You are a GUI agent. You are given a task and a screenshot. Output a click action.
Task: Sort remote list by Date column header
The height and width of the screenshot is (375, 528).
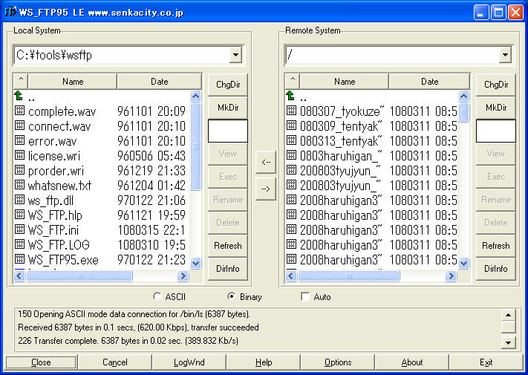[x=429, y=82]
